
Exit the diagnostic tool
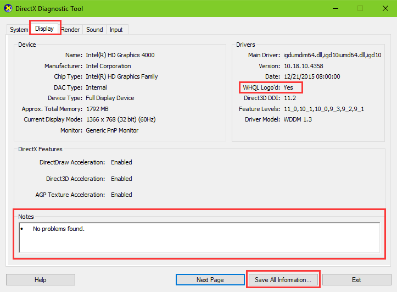356,279
